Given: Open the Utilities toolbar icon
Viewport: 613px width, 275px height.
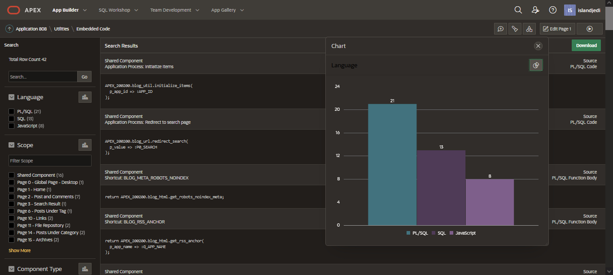Looking at the screenshot, I should pos(515,29).
